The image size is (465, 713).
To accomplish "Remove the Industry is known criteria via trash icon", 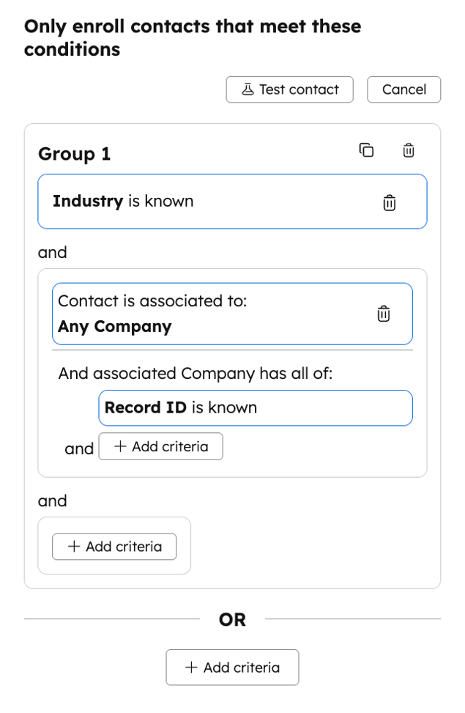I will 389,202.
